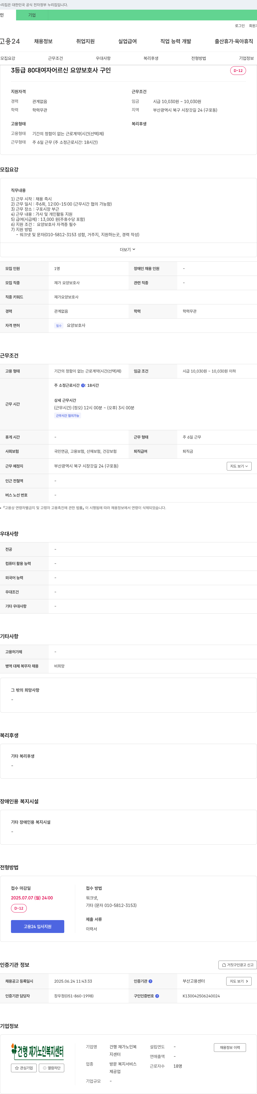
Task: Click the 국민연금, 고용보험, 산재보험, 건강보험 text
Action: point(85,451)
